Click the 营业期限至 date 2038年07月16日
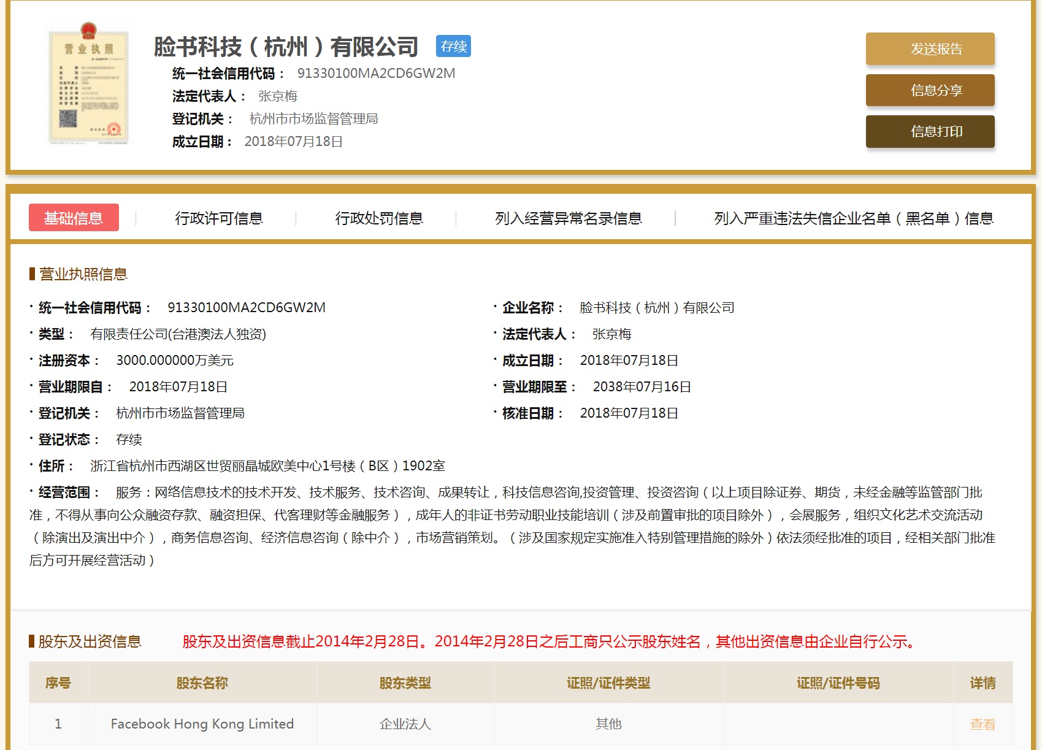Viewport: 1042px width, 750px height. (x=642, y=387)
